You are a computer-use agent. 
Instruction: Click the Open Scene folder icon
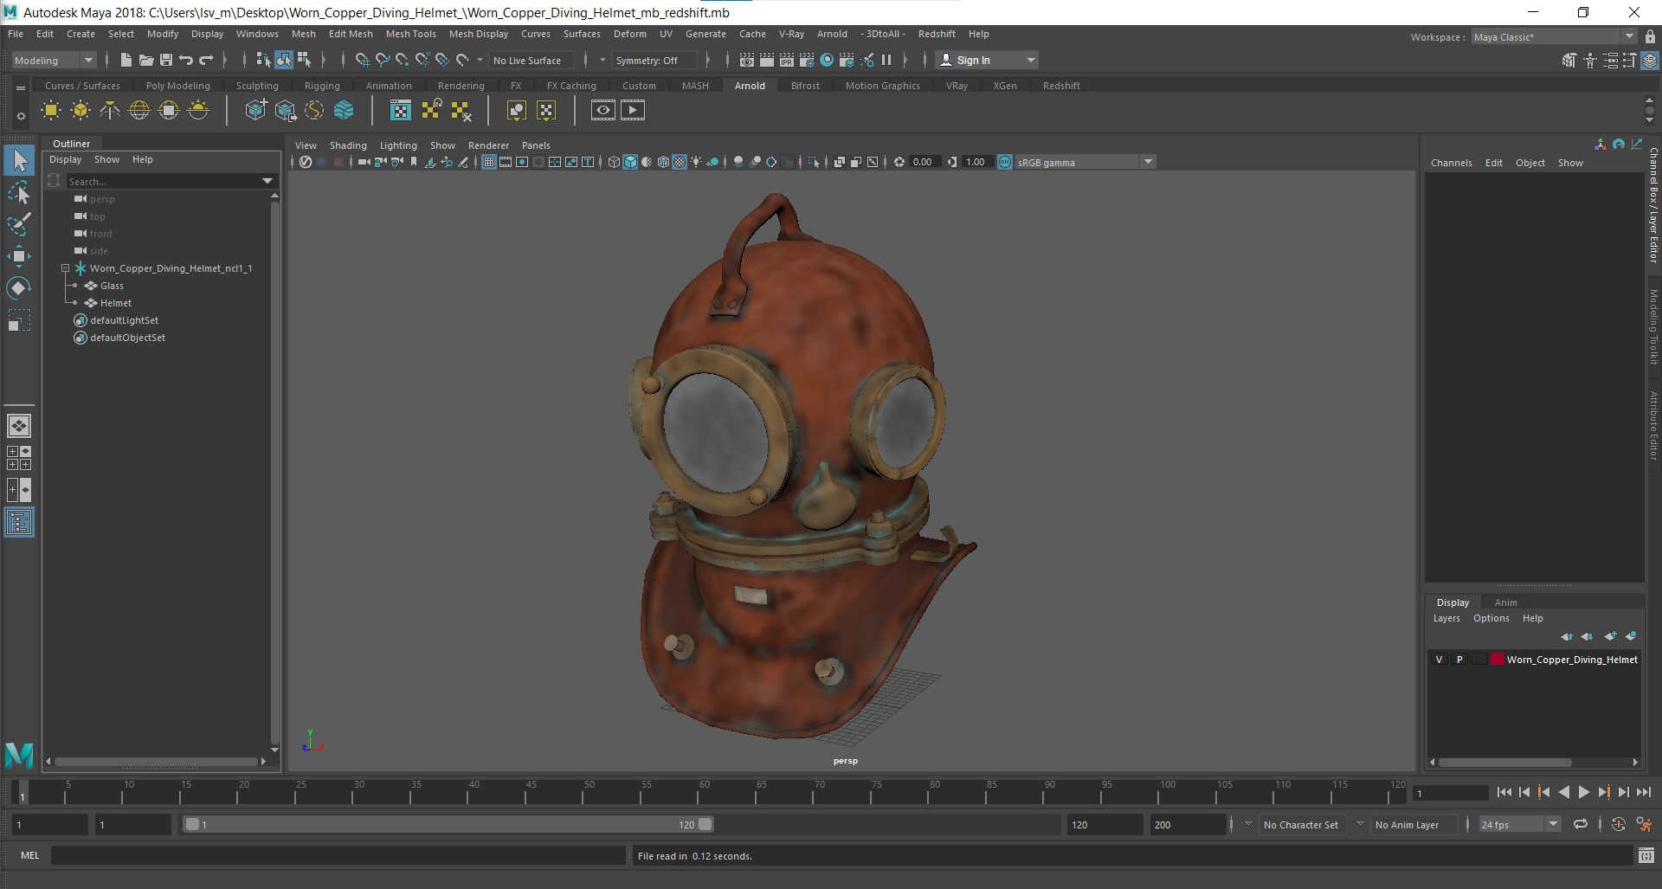(x=145, y=60)
